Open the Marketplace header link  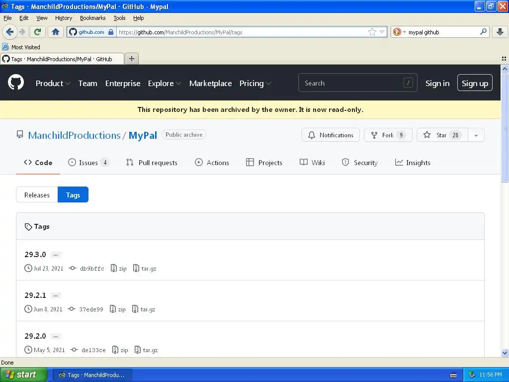(210, 84)
